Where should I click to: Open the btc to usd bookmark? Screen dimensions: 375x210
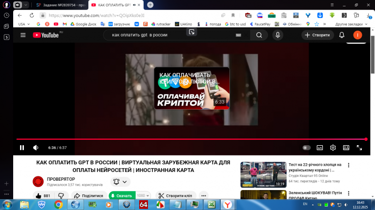(235, 24)
